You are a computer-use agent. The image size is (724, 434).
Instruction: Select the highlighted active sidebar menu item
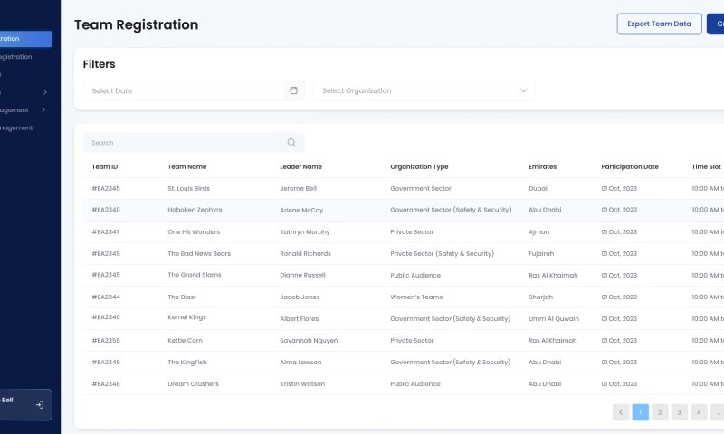click(24, 39)
